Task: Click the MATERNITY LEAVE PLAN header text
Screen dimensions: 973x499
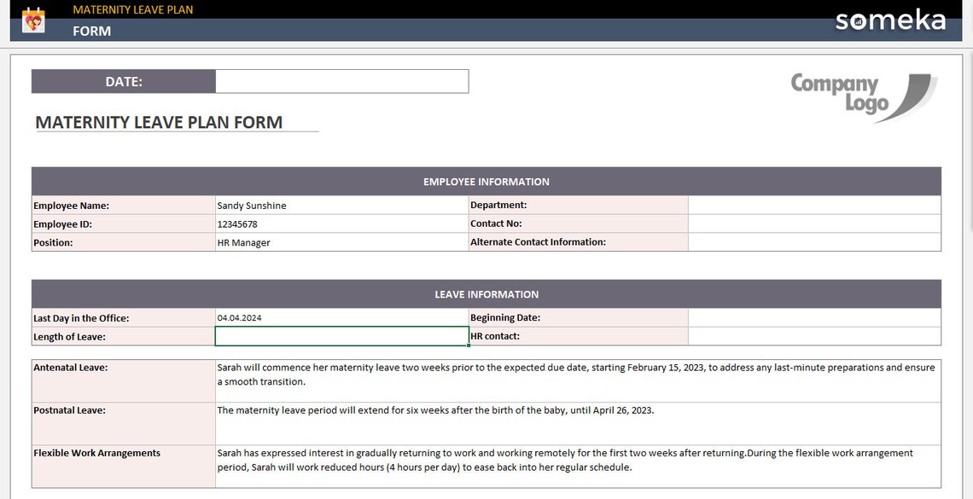Action: (x=133, y=9)
